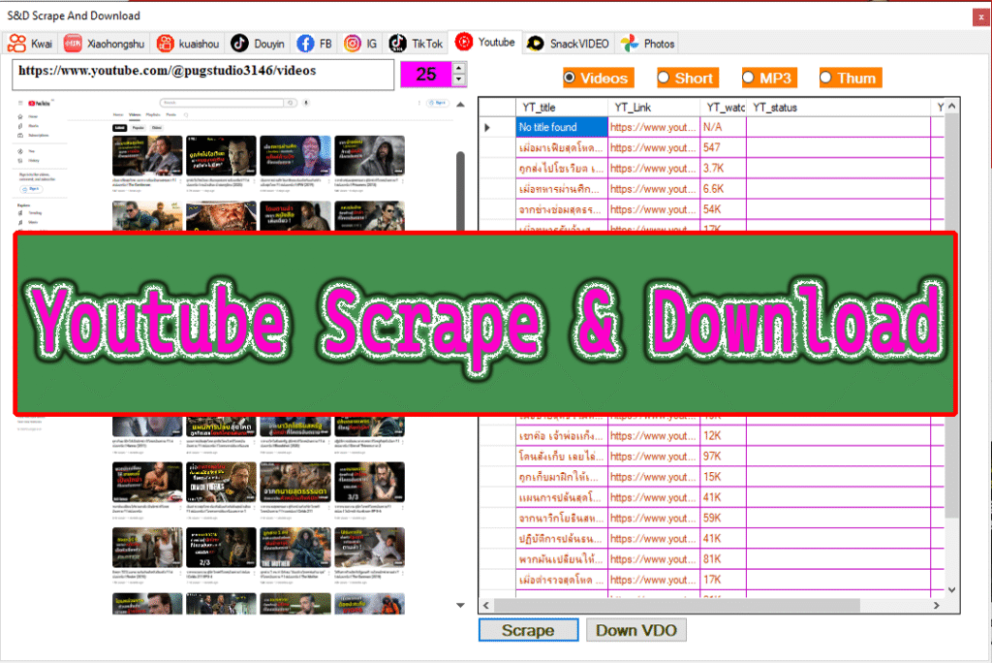Select the Douyin tab

[x=258, y=44]
